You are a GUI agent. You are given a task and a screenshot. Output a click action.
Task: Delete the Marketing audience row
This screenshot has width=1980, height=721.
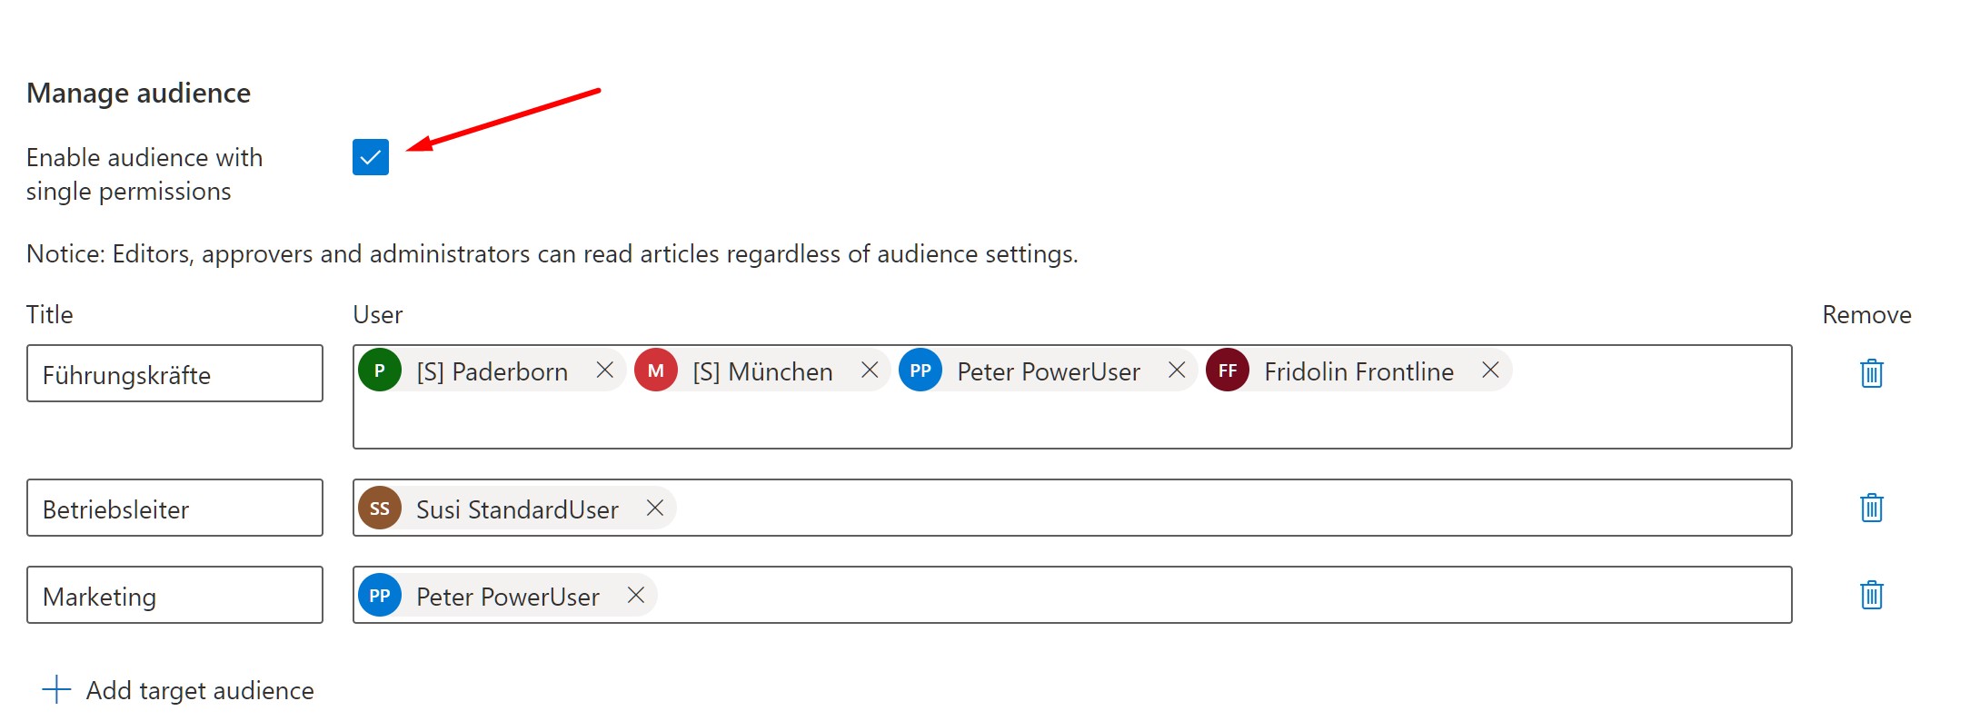point(1871,595)
